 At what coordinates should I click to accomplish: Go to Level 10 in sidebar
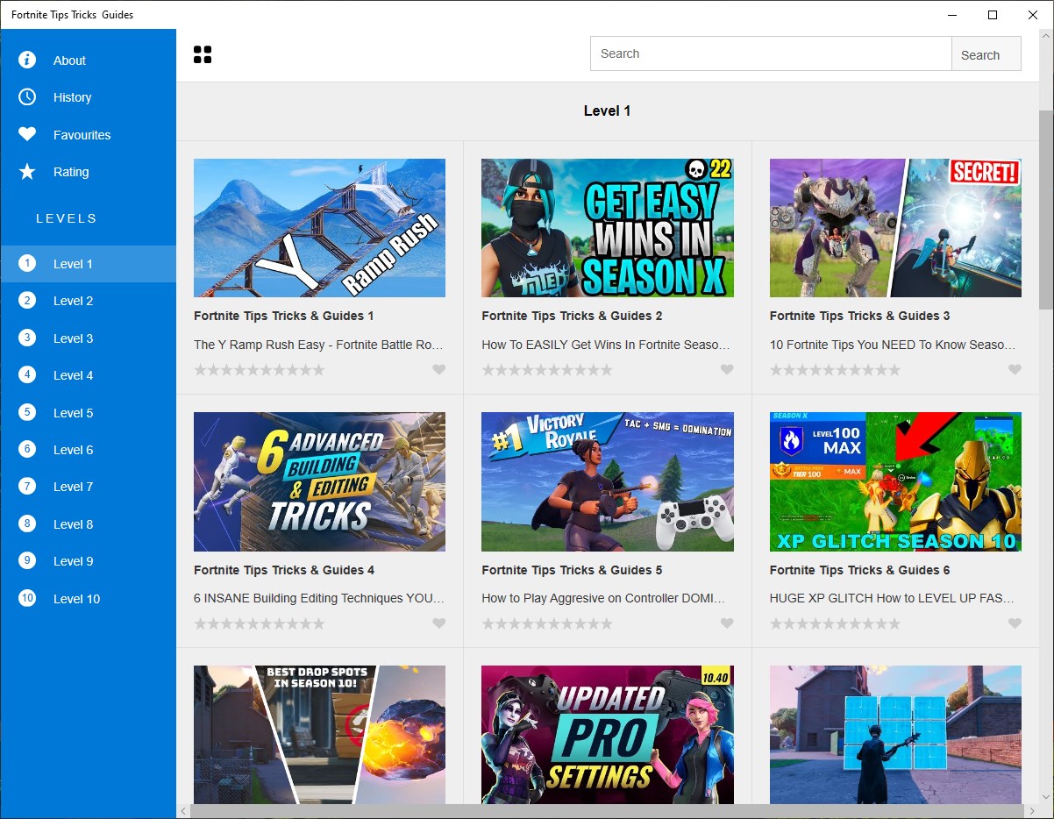(x=88, y=599)
